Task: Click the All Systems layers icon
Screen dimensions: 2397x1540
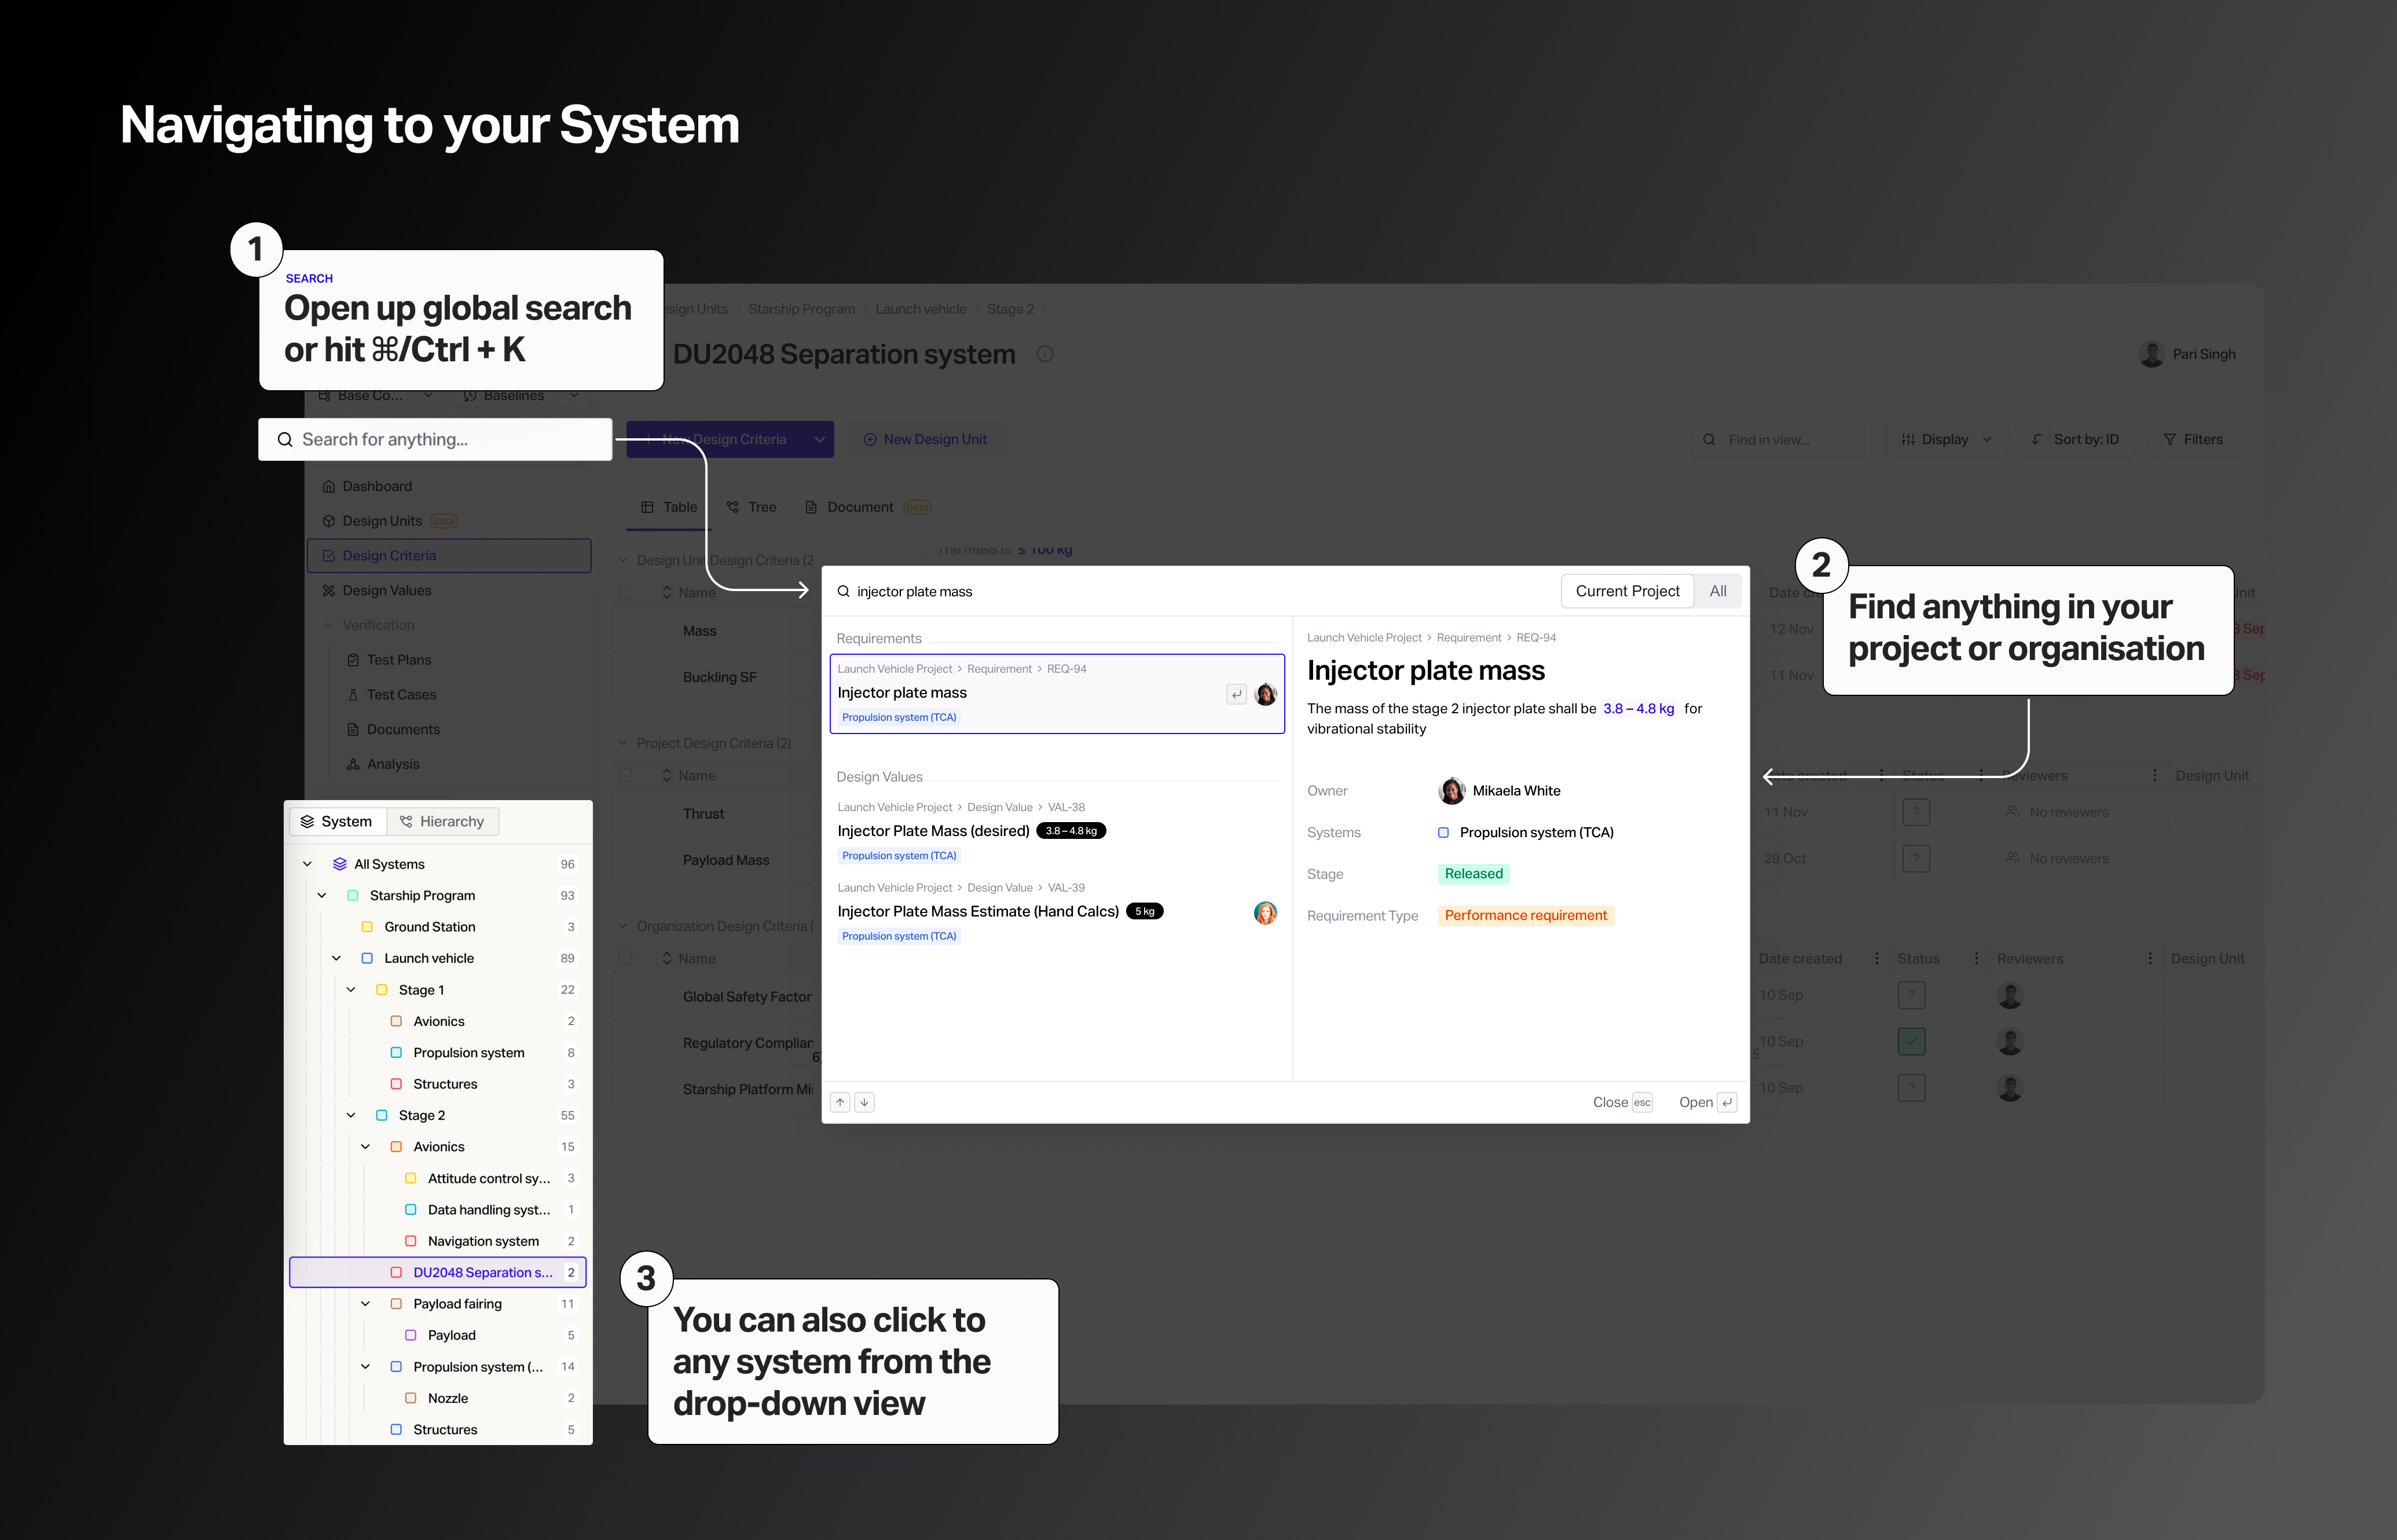Action: click(340, 864)
